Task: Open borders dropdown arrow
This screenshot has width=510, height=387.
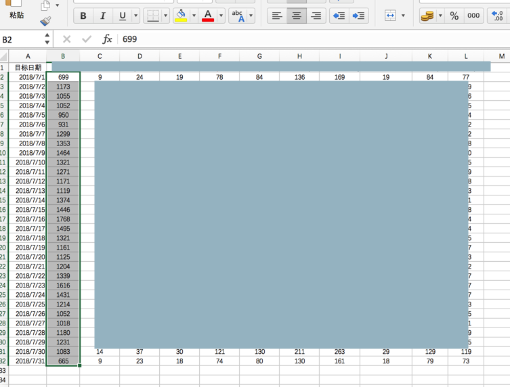Action: pyautogui.click(x=165, y=16)
